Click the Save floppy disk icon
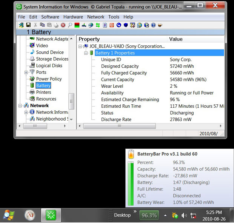Screen dimensions: 234x223 coord(28,25)
